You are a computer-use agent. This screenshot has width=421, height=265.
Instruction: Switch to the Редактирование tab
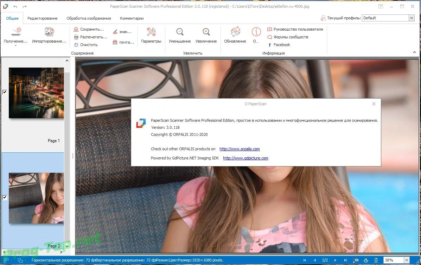click(x=43, y=18)
